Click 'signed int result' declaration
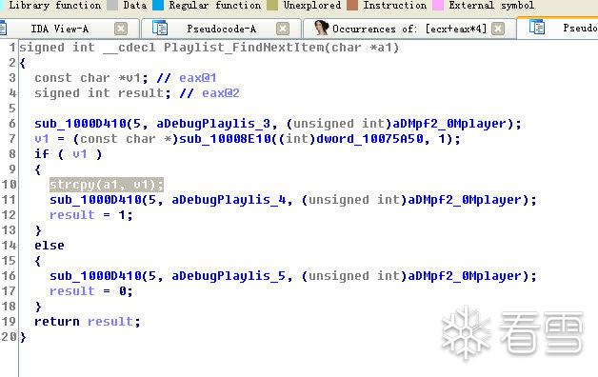This screenshot has height=377, width=598. pos(99,93)
